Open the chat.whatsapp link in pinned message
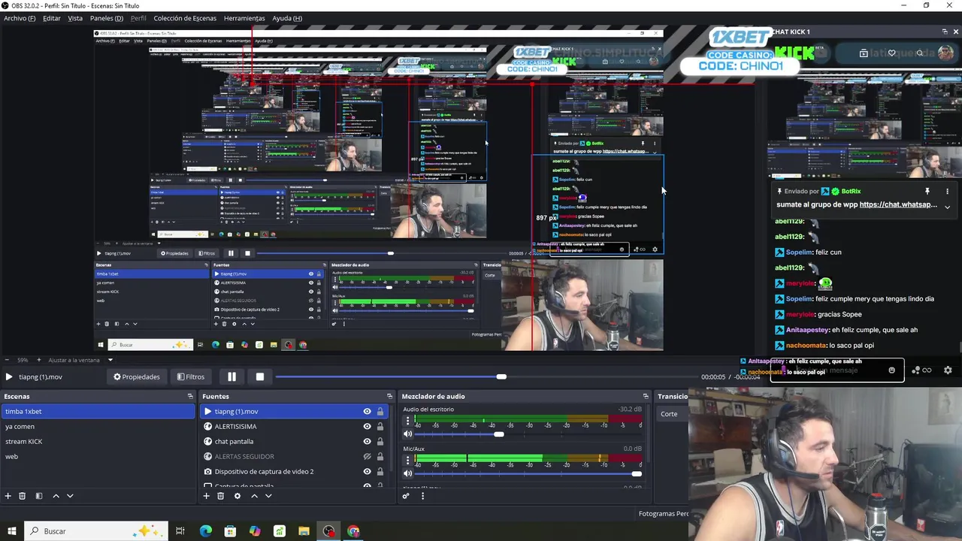Viewport: 962px width, 541px height. [898, 204]
